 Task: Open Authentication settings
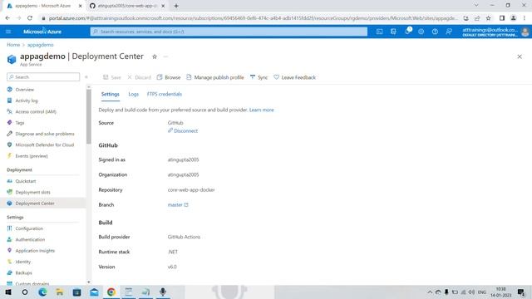pos(30,240)
